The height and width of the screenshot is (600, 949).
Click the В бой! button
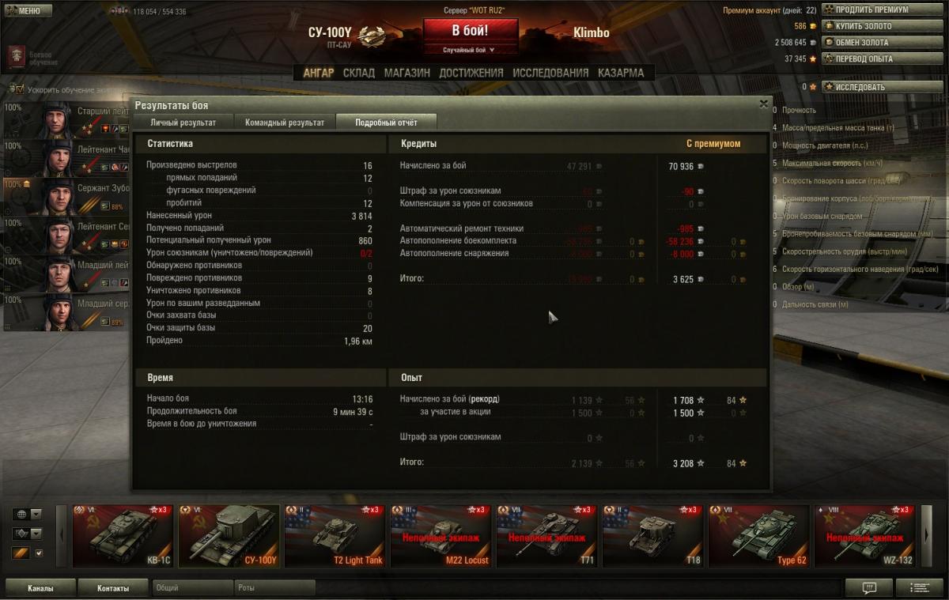[470, 31]
